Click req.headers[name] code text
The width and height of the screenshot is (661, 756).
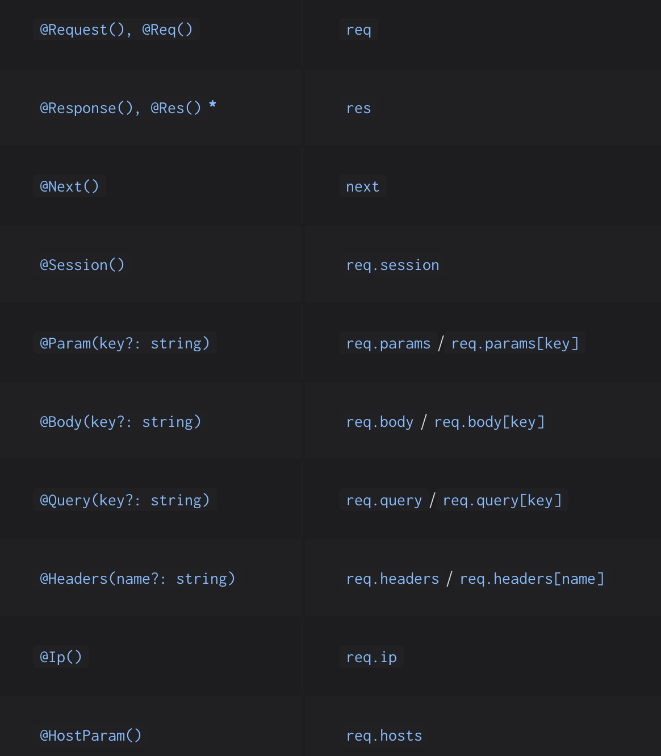coord(532,579)
